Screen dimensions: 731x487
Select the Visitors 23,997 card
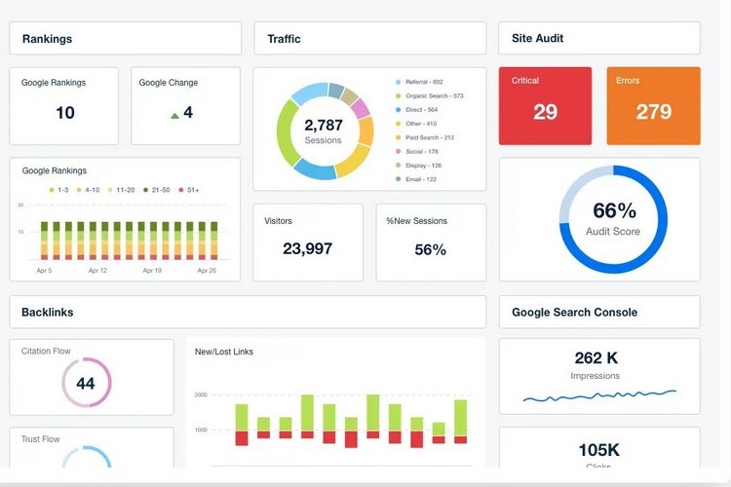(x=308, y=242)
